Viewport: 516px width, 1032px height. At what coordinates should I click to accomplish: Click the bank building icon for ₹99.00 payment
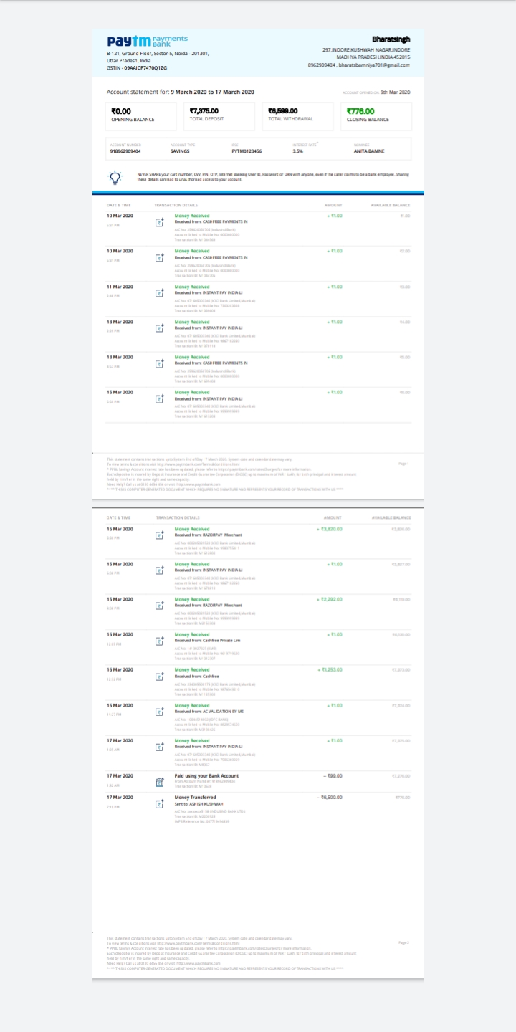[x=160, y=783]
